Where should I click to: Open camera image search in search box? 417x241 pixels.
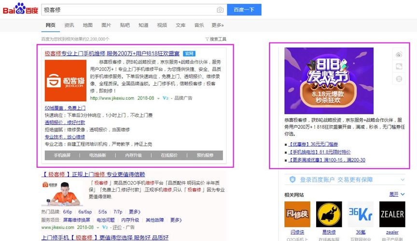pyautogui.click(x=220, y=10)
